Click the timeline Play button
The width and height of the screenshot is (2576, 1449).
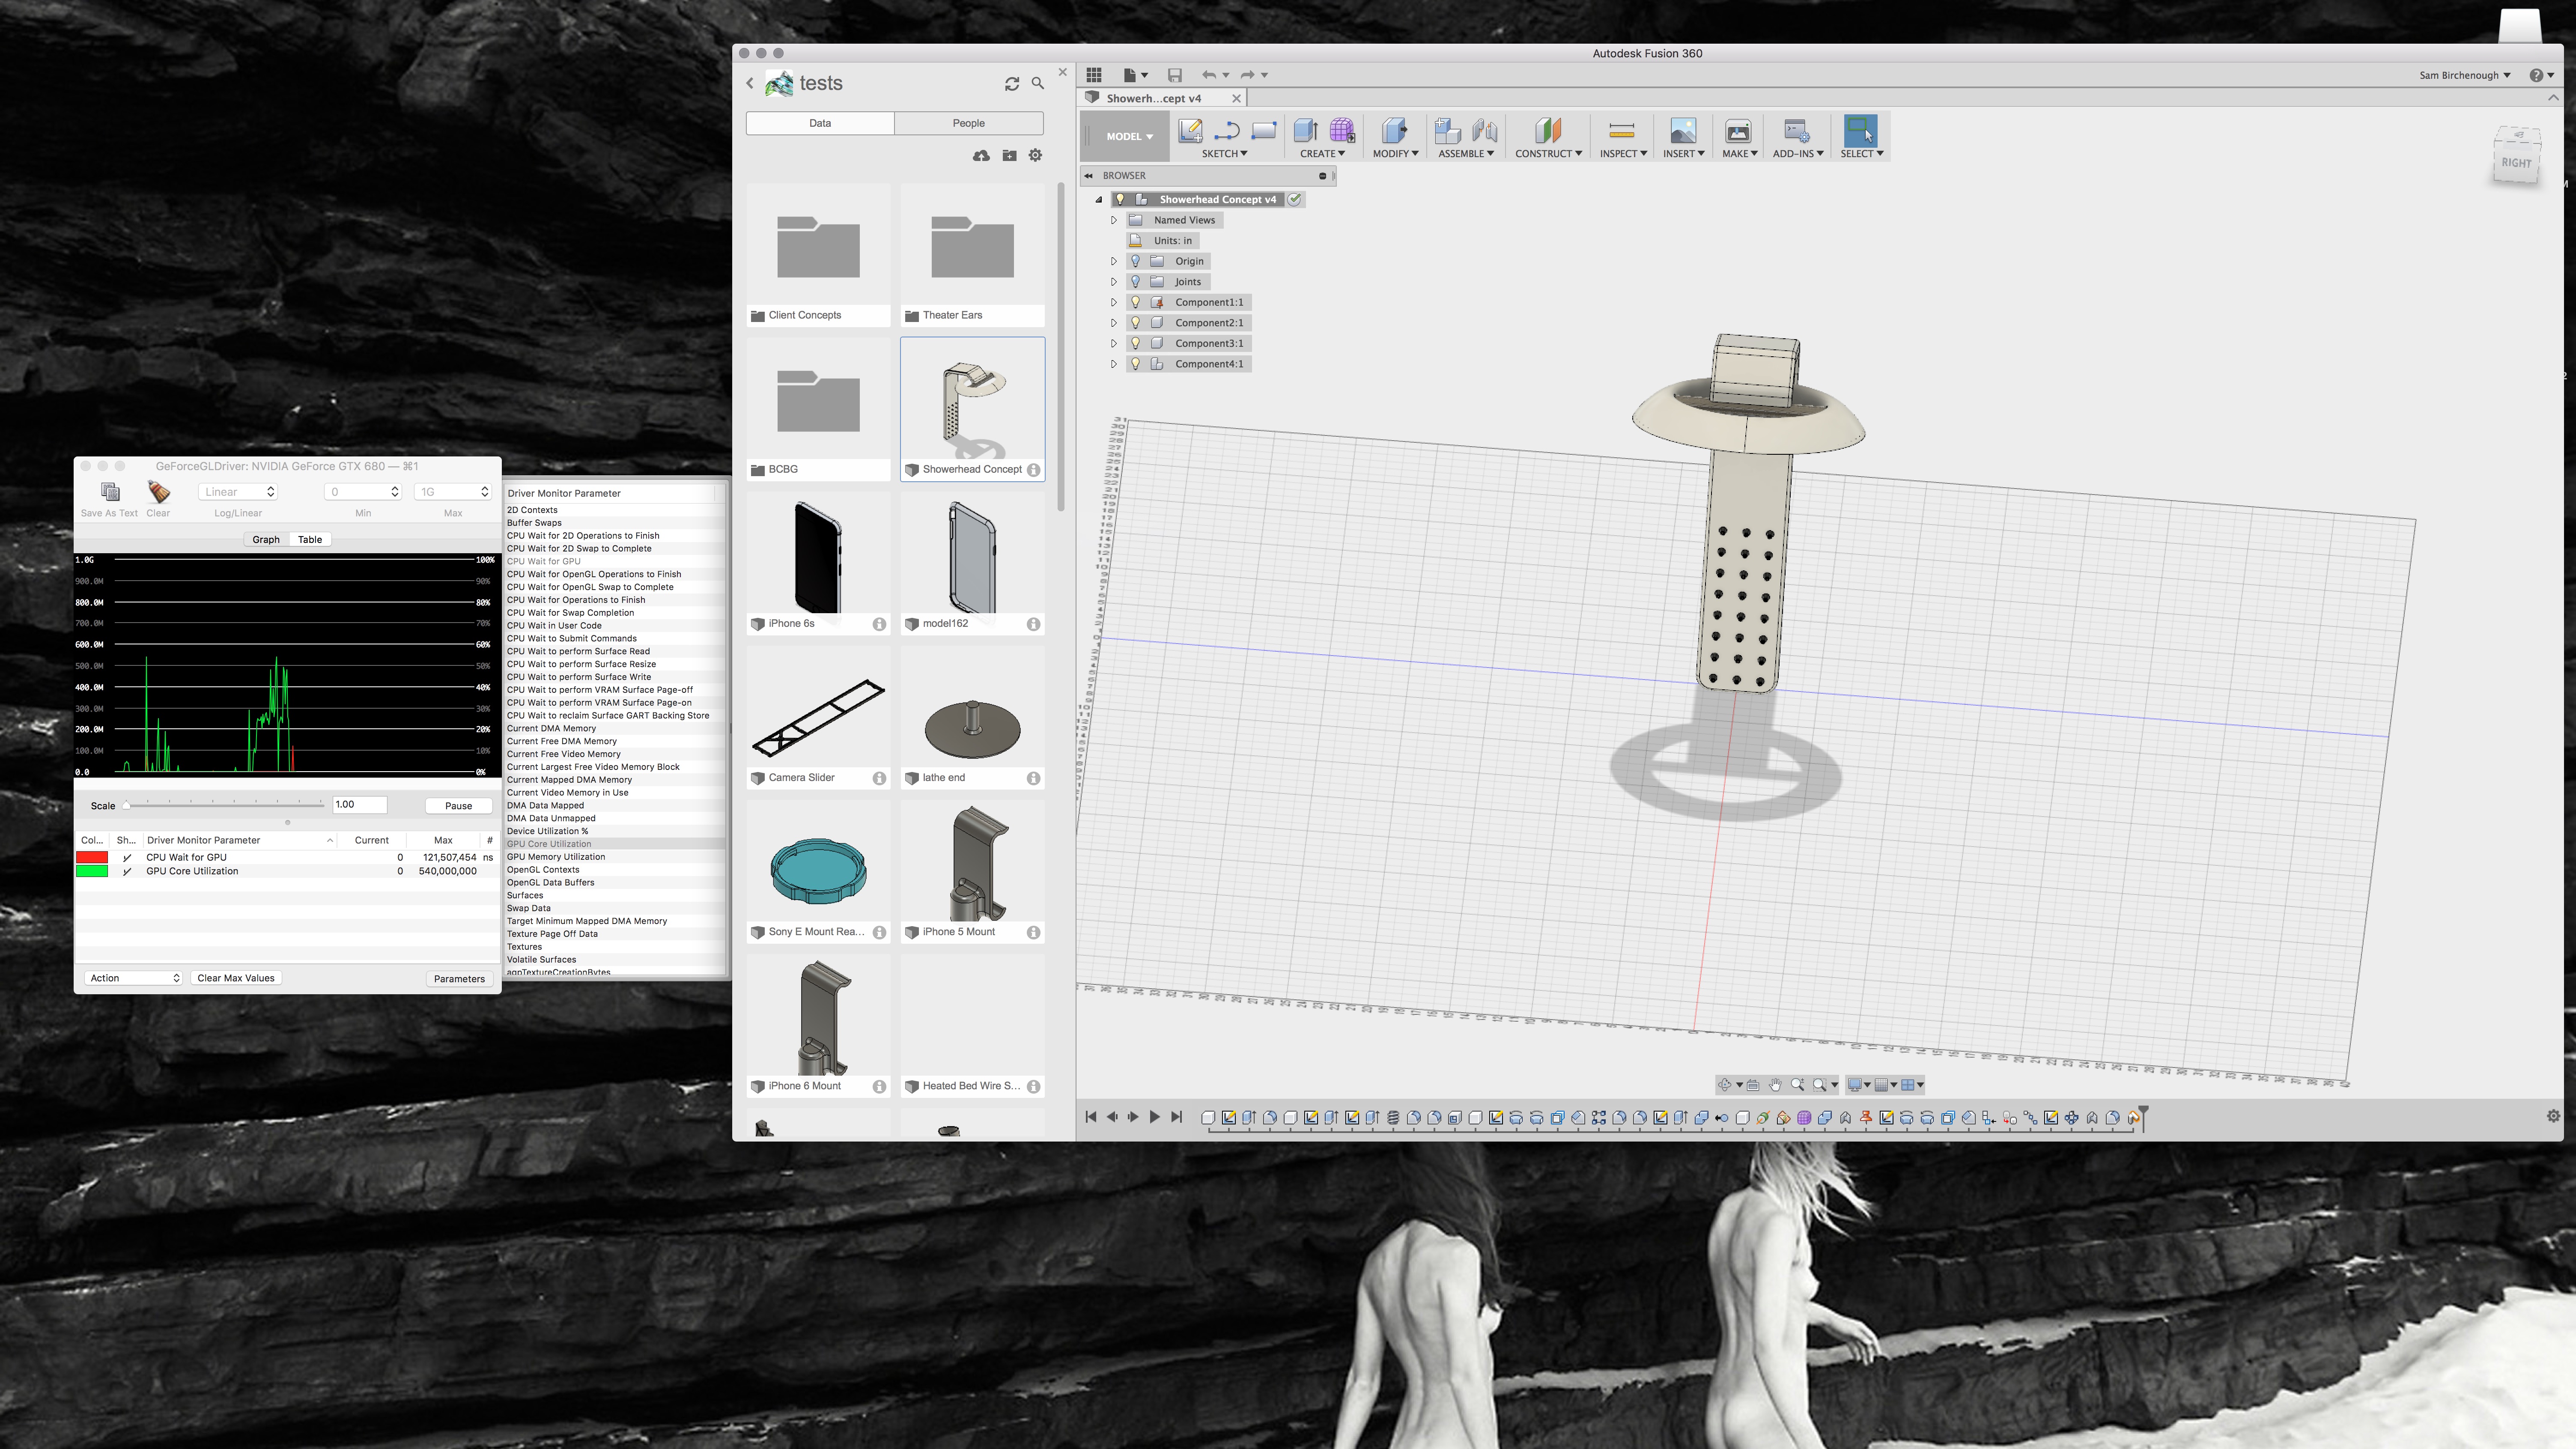(1154, 1117)
